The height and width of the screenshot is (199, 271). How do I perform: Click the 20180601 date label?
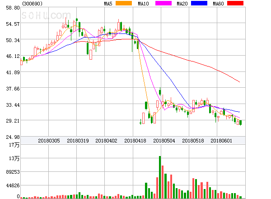(221, 141)
